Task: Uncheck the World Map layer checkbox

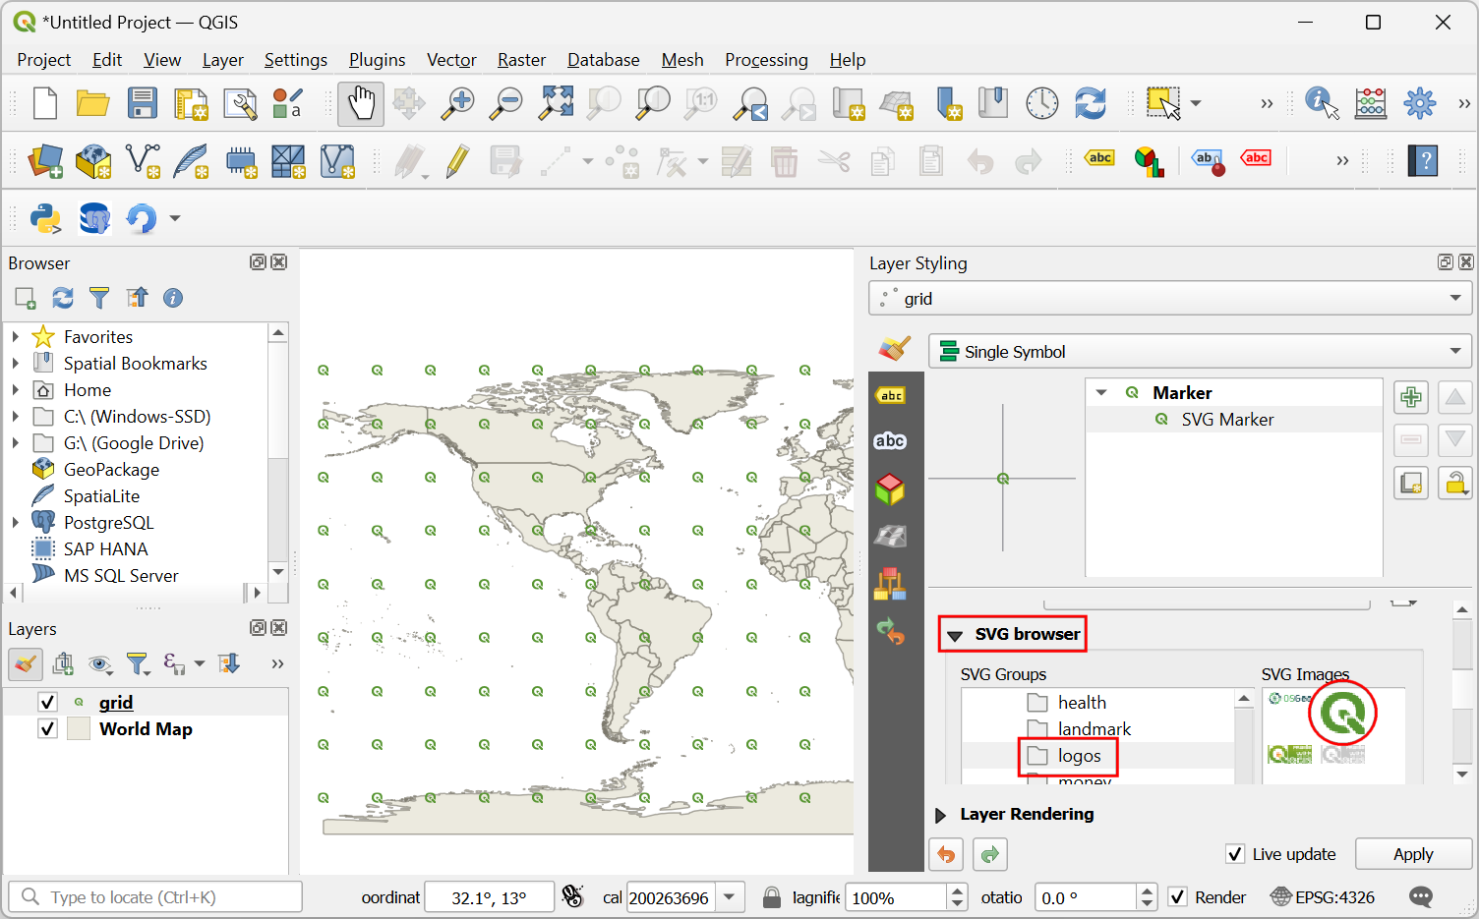Action: [x=47, y=728]
